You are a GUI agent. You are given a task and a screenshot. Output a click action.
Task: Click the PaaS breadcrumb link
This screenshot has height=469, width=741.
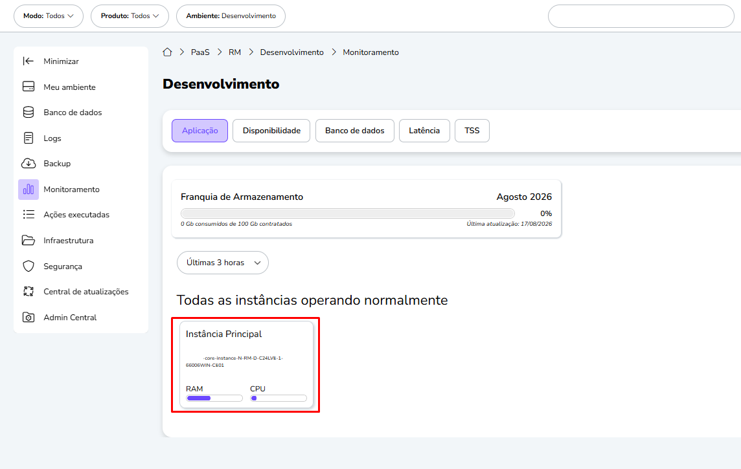pos(200,52)
